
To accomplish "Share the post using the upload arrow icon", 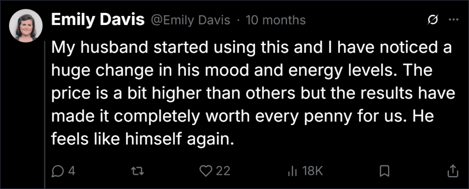I will pos(453,171).
